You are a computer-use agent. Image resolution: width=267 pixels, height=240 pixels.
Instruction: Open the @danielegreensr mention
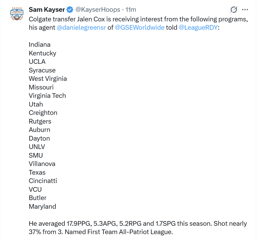pos(81,27)
